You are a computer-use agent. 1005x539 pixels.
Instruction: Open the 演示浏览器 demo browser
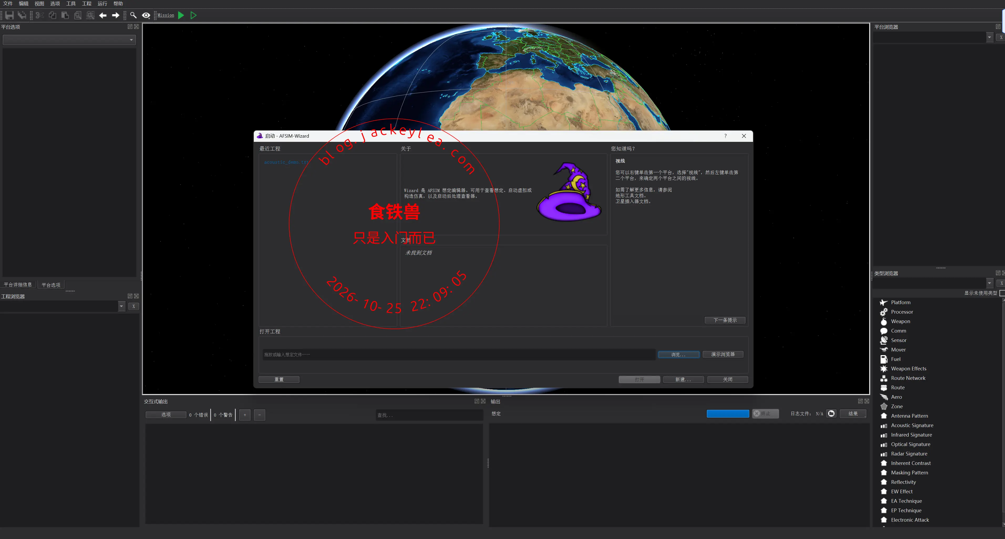[x=723, y=355]
